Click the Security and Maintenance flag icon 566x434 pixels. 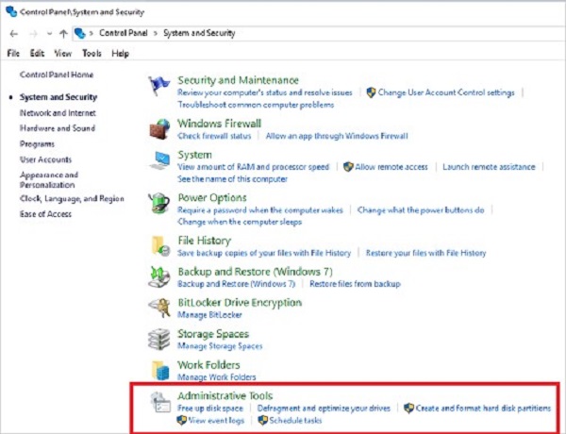tap(159, 86)
